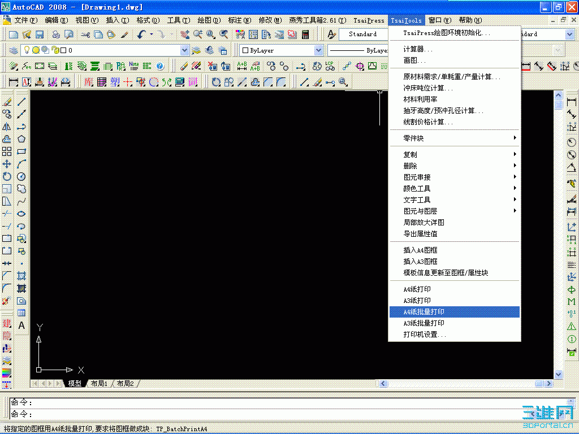Click the red 建 icon on left toolbar

(7, 324)
